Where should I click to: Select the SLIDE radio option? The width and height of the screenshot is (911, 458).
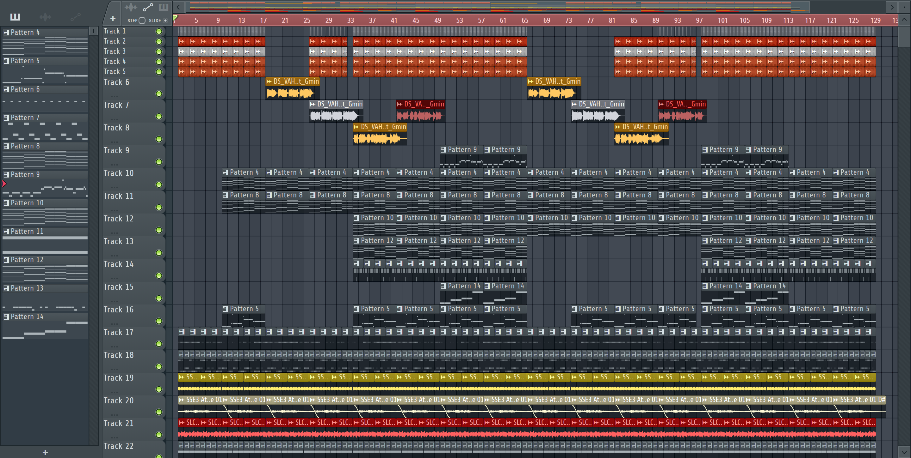(165, 21)
